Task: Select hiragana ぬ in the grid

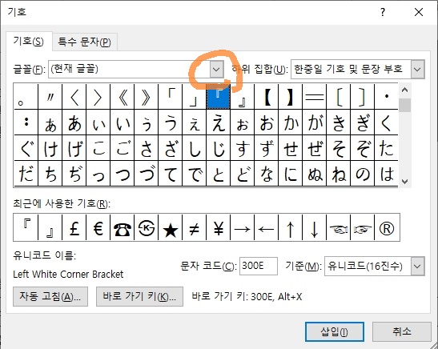Action: pyautogui.click(x=314, y=174)
